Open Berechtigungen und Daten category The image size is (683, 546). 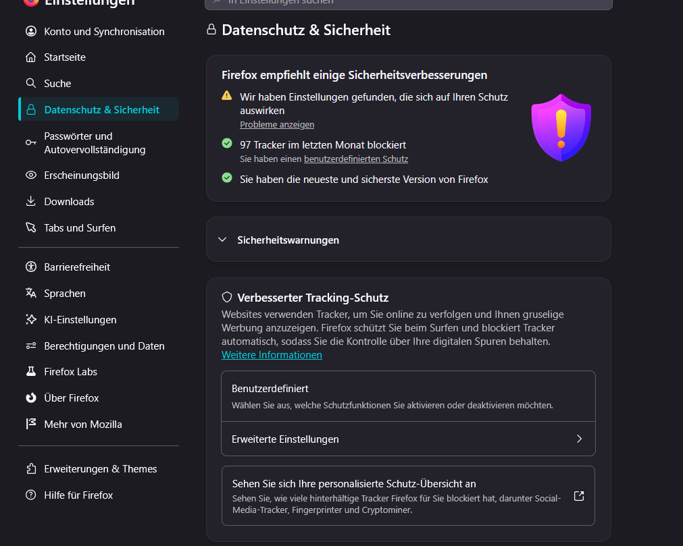coord(99,346)
